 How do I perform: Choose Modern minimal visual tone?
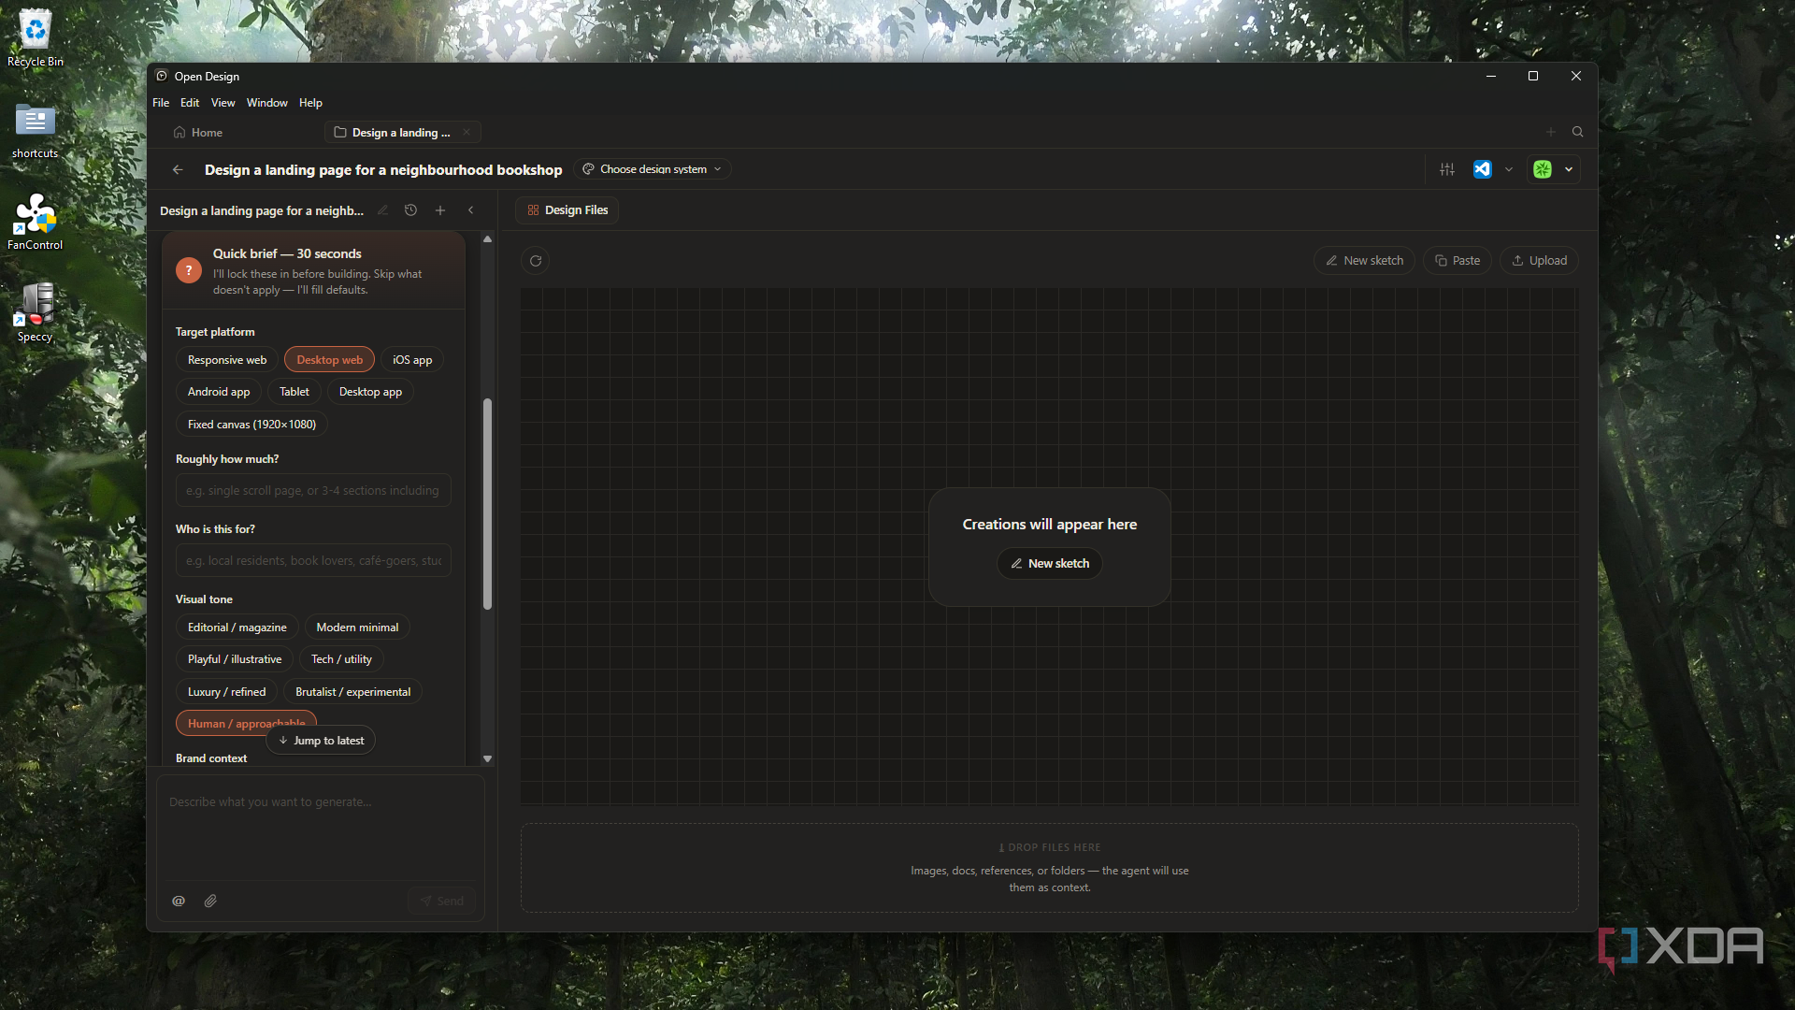357,628
